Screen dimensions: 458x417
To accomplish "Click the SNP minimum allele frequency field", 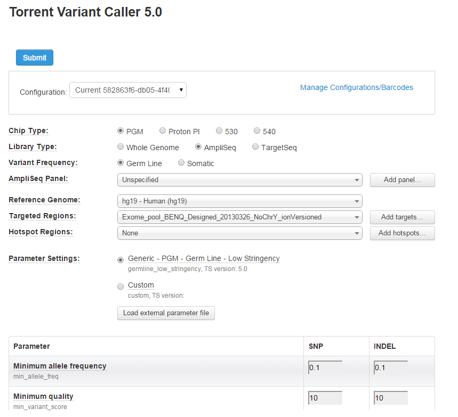I will [x=325, y=367].
